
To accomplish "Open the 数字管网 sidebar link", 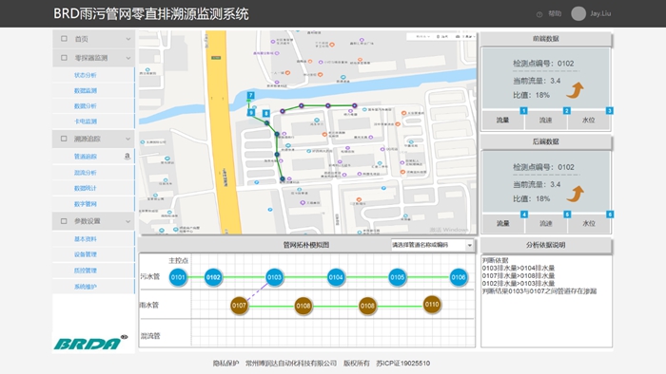I will click(86, 204).
